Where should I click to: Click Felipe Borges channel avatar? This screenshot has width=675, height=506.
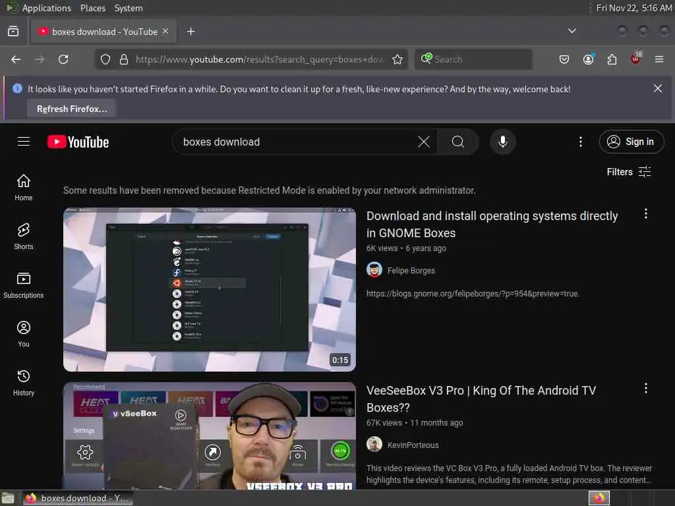click(x=374, y=270)
